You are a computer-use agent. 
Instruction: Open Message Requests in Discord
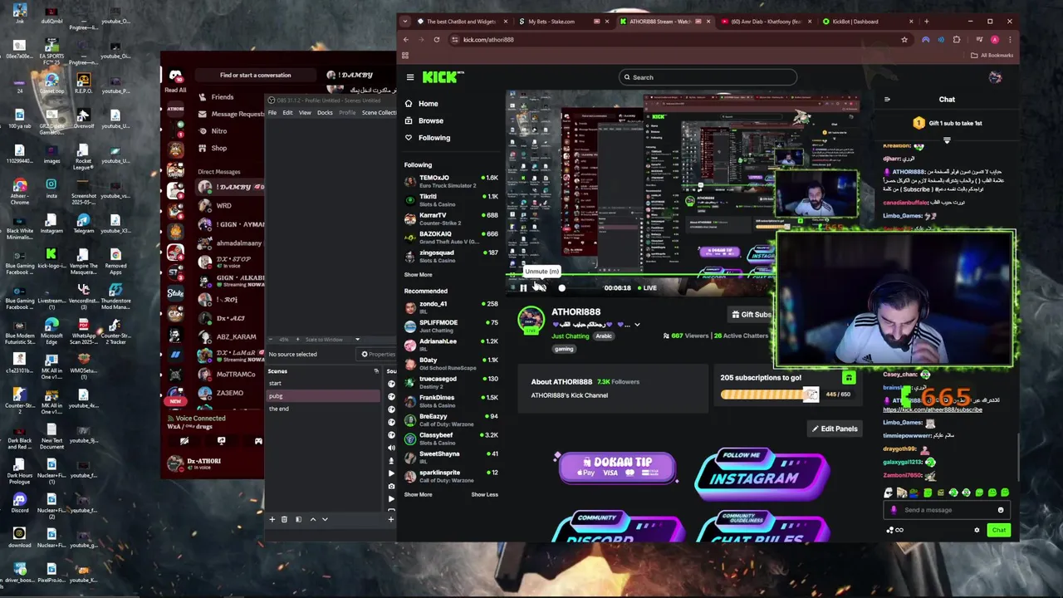[231, 114]
